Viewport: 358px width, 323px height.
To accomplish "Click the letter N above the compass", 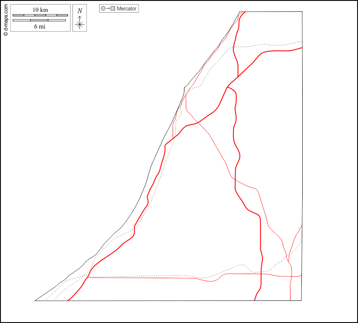I will [80, 11].
